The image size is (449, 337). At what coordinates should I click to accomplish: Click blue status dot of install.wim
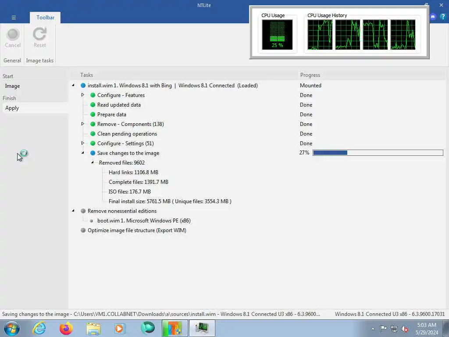[x=83, y=86]
